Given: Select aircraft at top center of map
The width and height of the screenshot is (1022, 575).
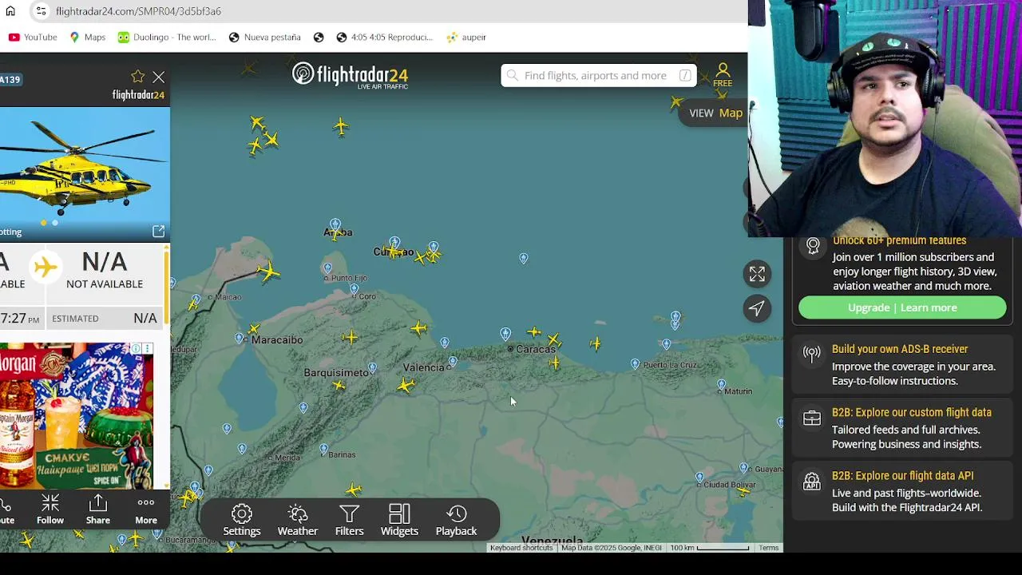Looking at the screenshot, I should 341,126.
